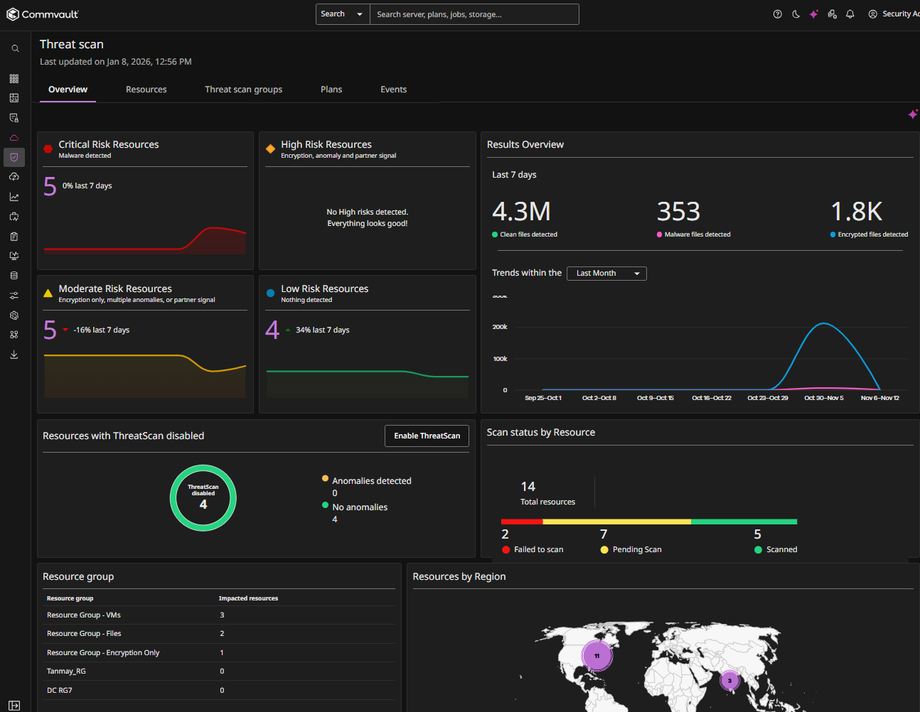Select Resource Group - Files row
This screenshot has height=712, width=920.
point(218,634)
